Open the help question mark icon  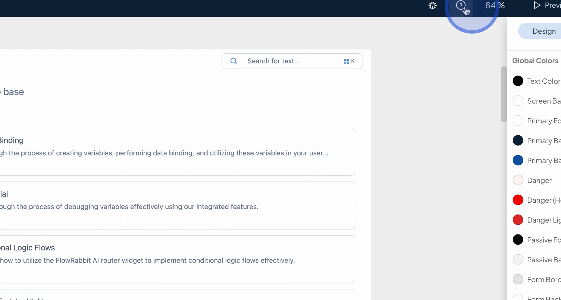461,5
